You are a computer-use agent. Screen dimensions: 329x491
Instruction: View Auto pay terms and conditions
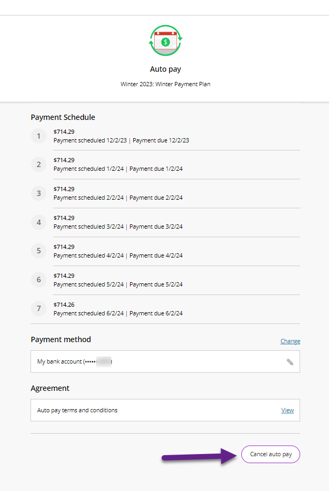coord(287,410)
